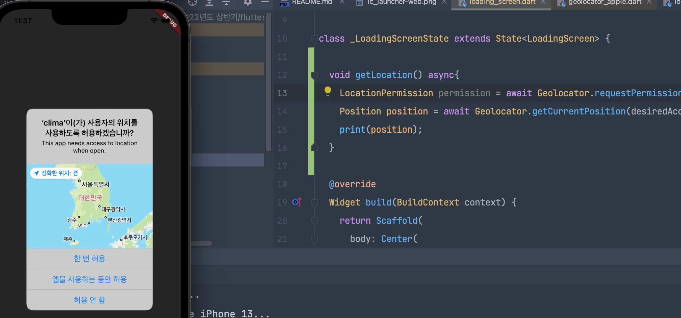Close the README.md tab
The height and width of the screenshot is (318, 681).
pos(342,2)
